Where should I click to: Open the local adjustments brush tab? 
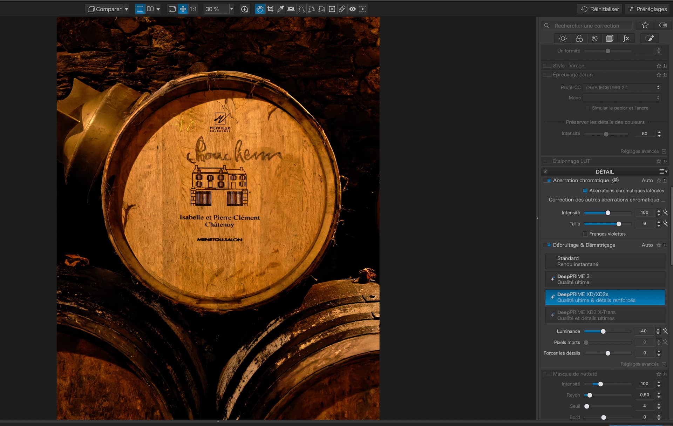pyautogui.click(x=650, y=39)
